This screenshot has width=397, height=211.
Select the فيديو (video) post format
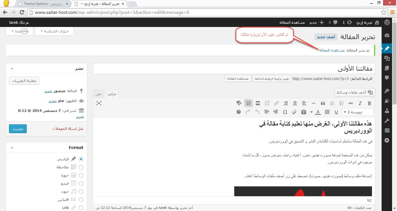(x=81, y=183)
